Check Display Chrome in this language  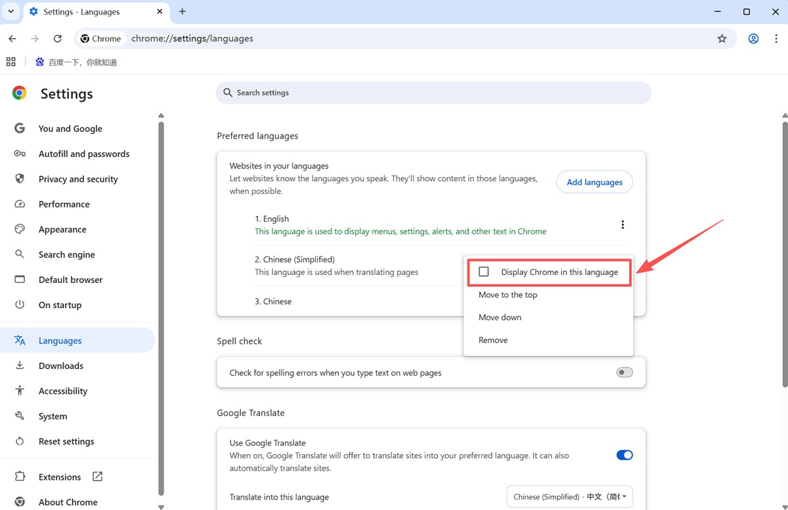click(x=484, y=272)
